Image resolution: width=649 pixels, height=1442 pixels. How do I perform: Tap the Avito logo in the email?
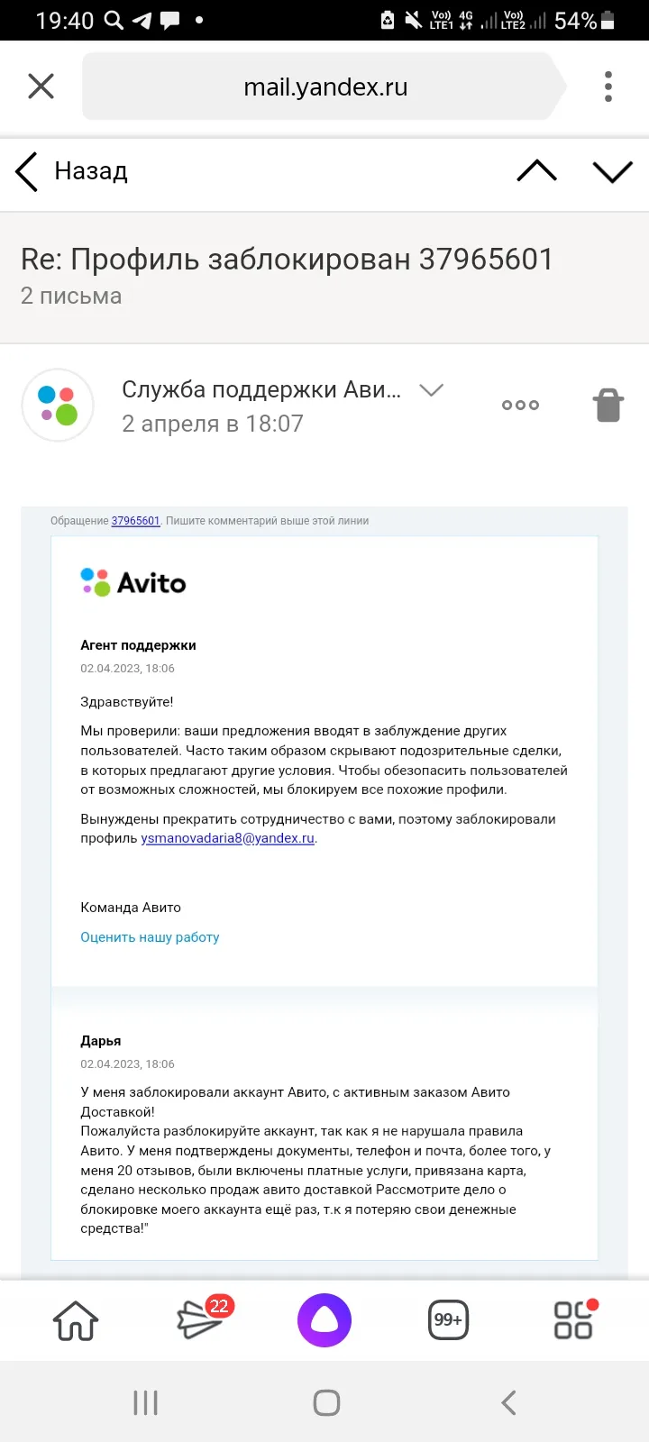click(133, 583)
